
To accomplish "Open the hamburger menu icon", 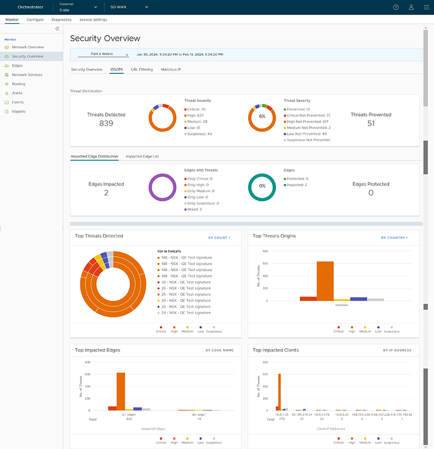I will [426, 7].
